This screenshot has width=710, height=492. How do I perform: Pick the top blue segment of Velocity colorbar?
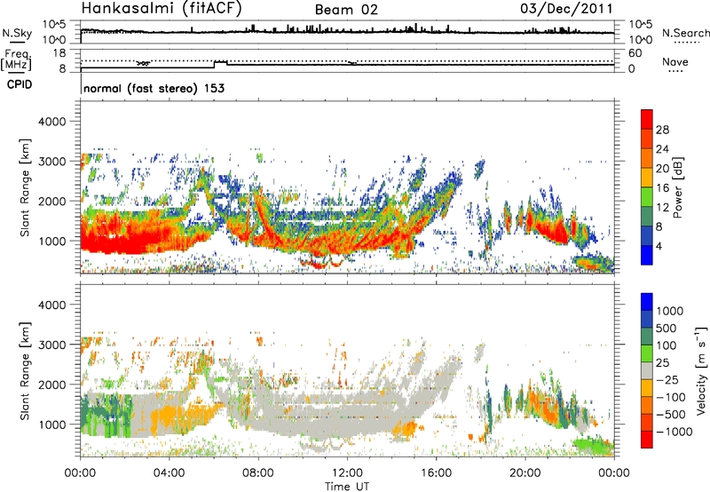[x=647, y=302]
